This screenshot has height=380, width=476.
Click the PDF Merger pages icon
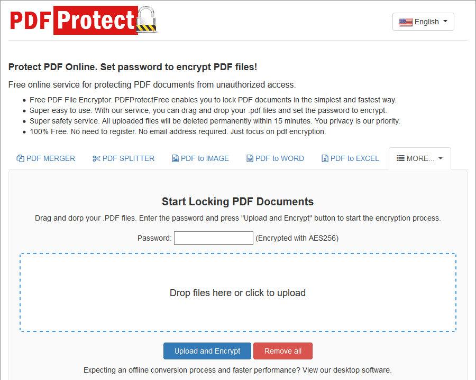20,158
